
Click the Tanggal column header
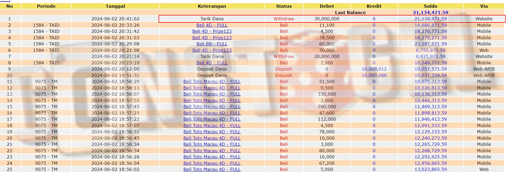coord(115,6)
